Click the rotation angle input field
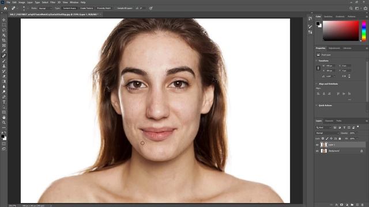369x207 pixels. (329, 76)
